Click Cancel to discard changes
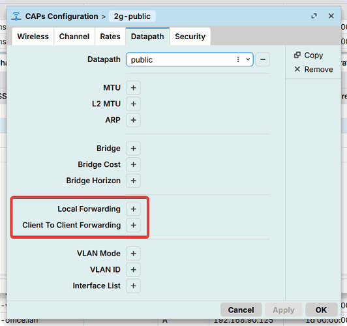Viewport: 347px width, 326px height. [x=241, y=310]
